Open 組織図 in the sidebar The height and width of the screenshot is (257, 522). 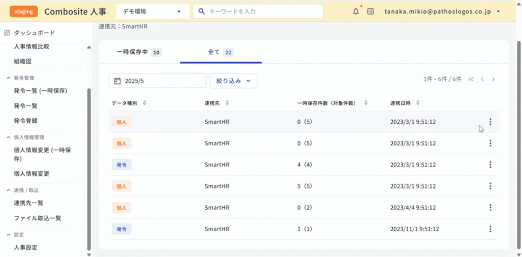[22, 61]
